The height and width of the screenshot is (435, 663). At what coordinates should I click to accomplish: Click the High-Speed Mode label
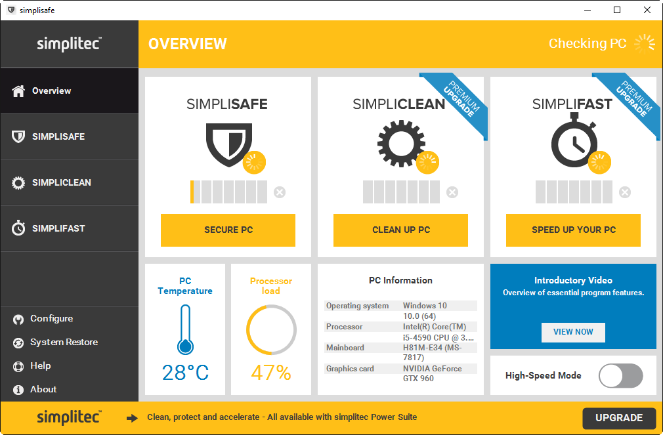click(x=544, y=376)
